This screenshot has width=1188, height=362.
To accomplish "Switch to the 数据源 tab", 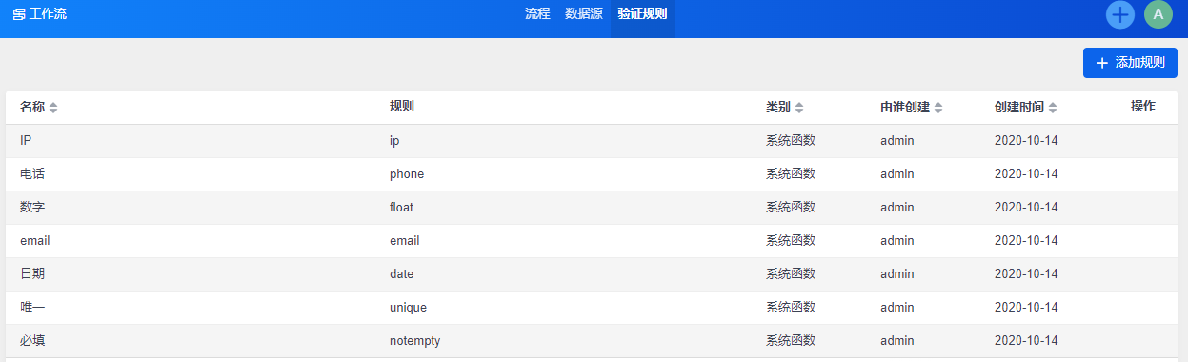I will coord(584,14).
